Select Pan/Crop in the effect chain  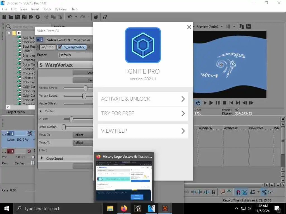tap(47, 47)
